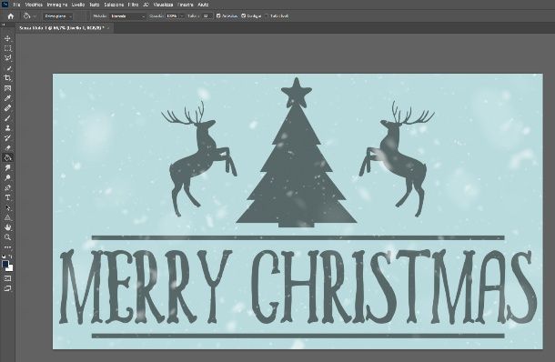Viewport: 555px width, 362px height.
Task: Toggle Quick Mask mode icon
Action: [x=8, y=278]
